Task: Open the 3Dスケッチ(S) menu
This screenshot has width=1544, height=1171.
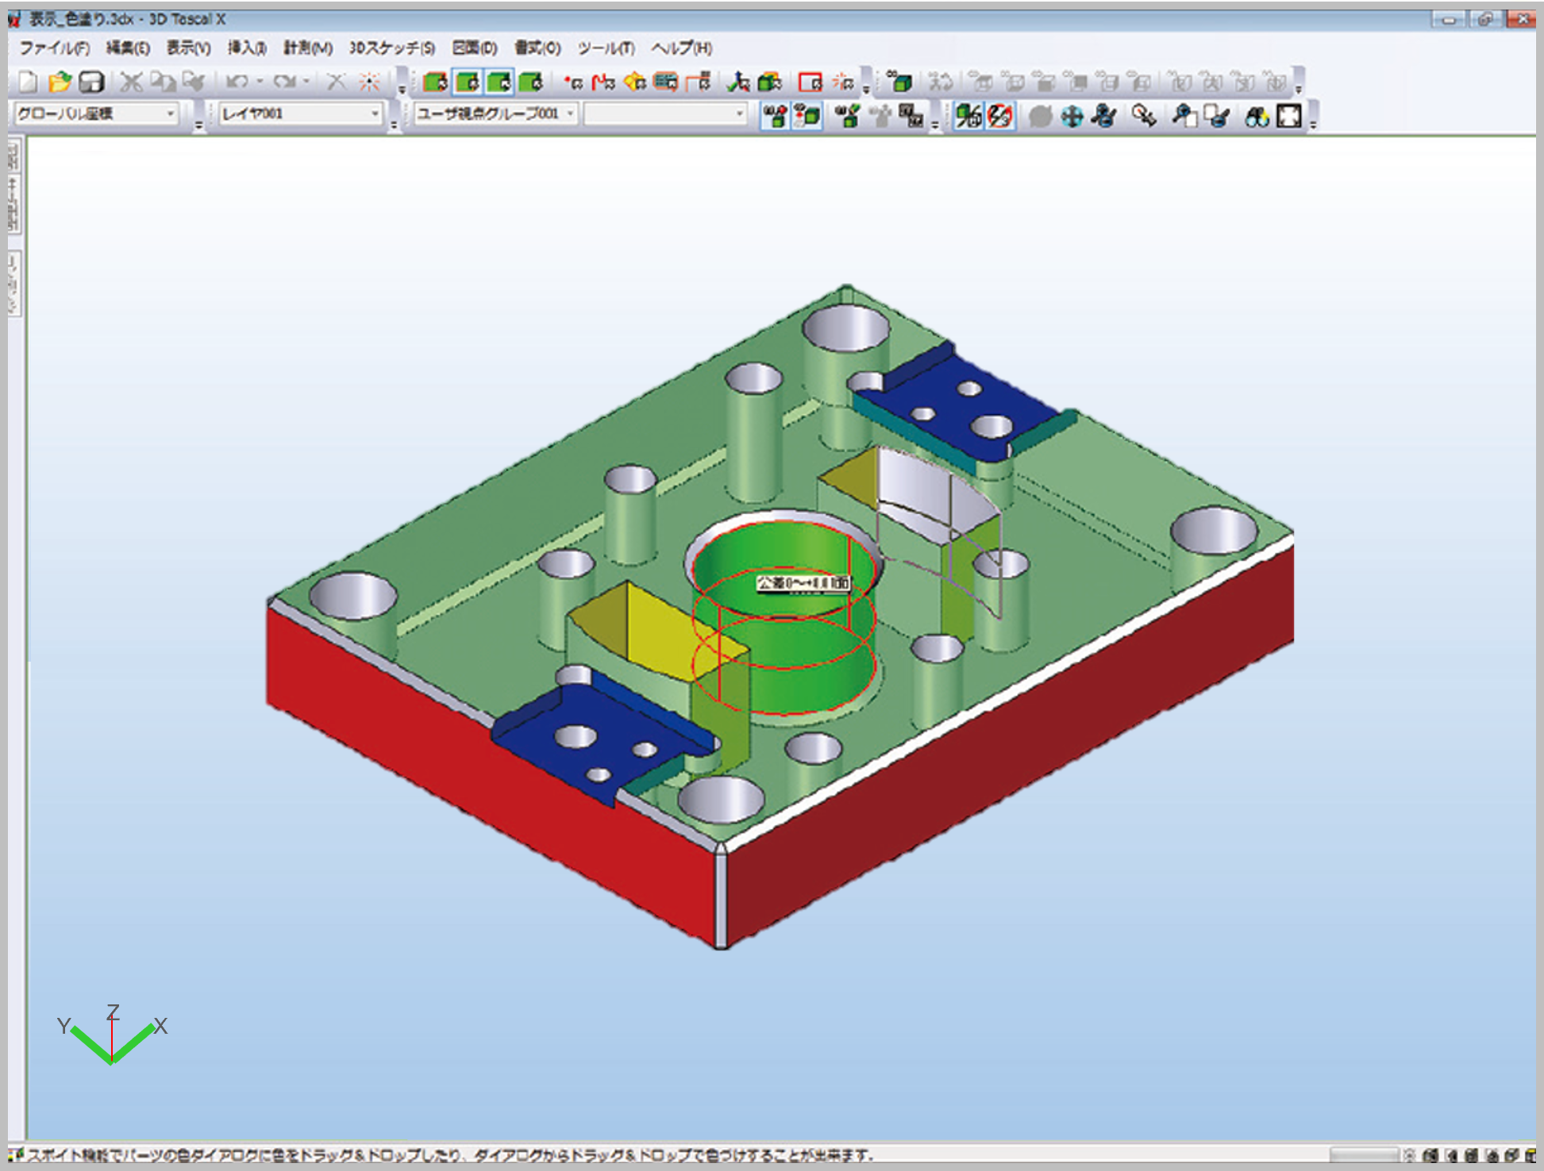Action: click(x=392, y=48)
